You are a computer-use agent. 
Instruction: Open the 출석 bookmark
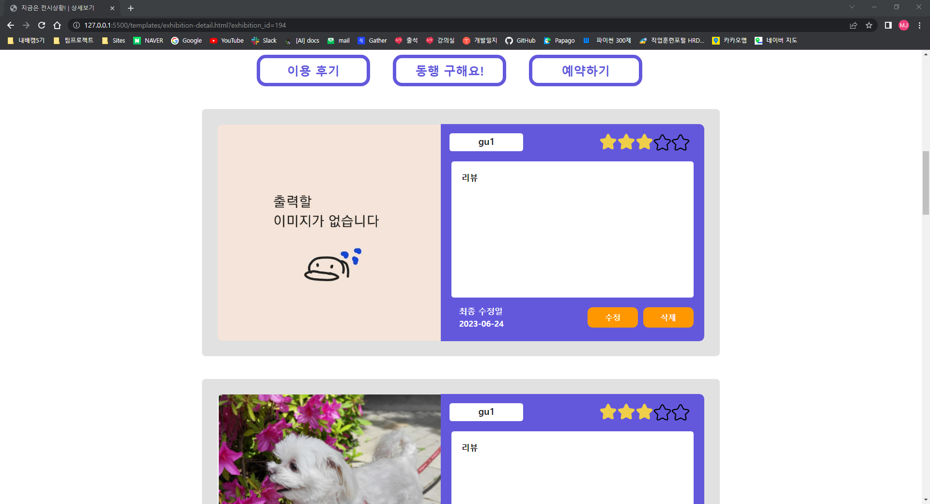click(406, 41)
